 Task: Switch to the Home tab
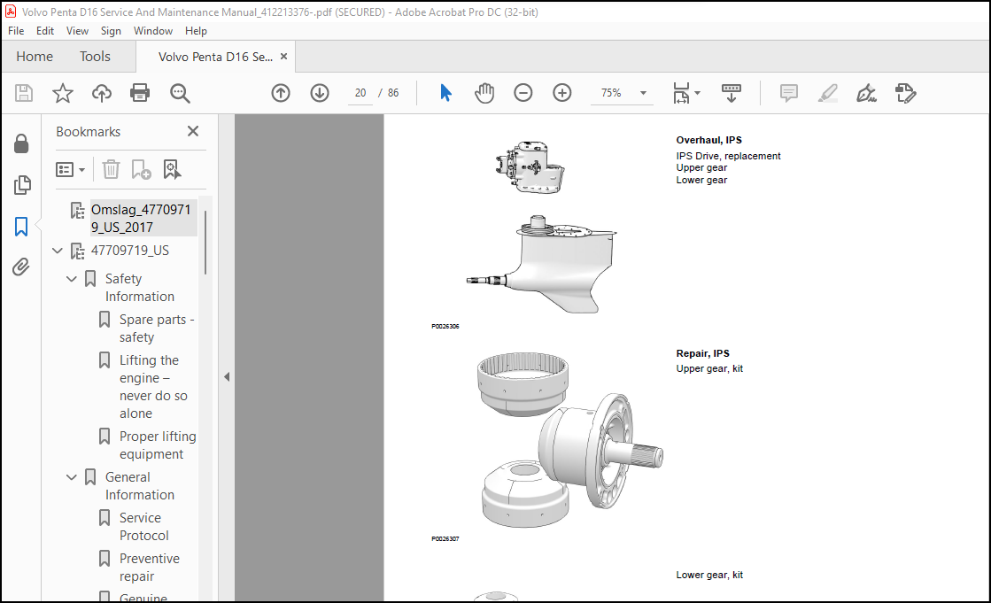click(x=35, y=57)
